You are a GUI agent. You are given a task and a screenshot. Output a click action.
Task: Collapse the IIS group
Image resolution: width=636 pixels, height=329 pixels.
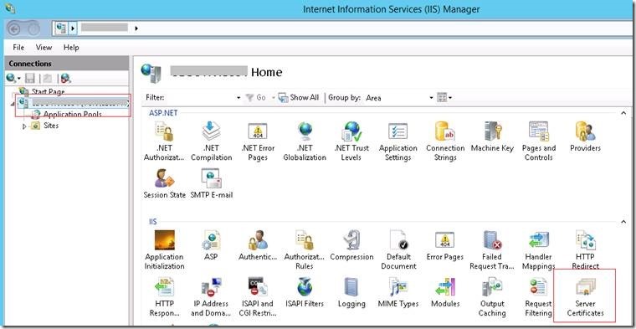[x=623, y=222]
